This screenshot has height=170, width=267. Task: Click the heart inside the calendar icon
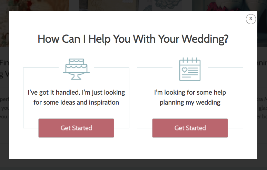click(x=185, y=70)
